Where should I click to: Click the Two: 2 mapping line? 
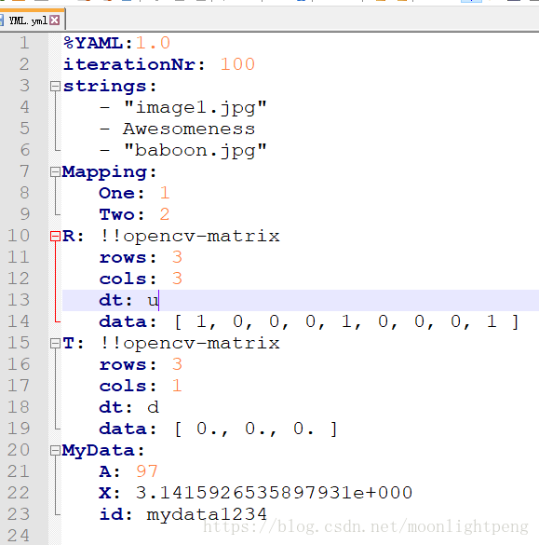point(134,214)
